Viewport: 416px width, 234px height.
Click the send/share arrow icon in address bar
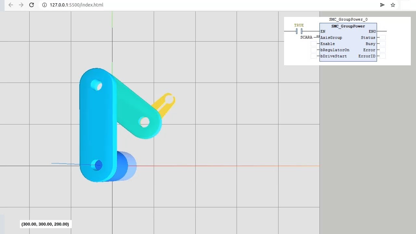(383, 5)
